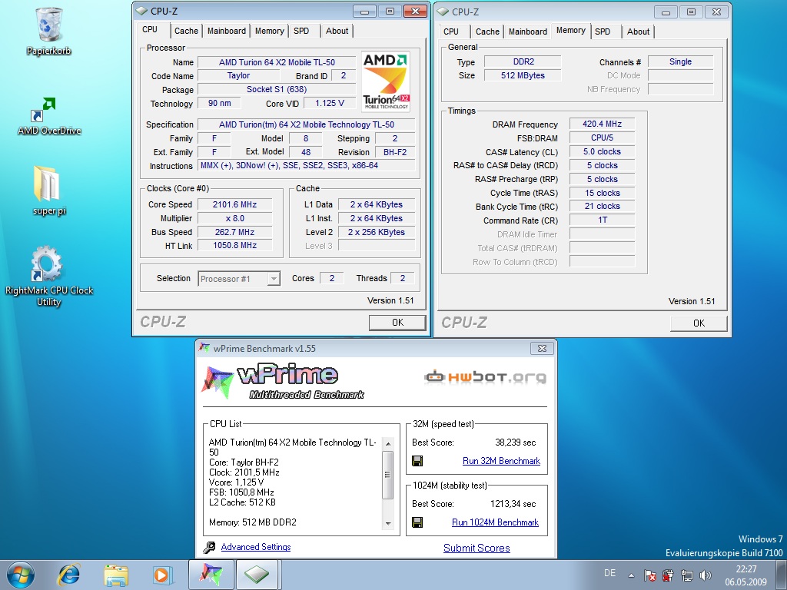Image resolution: width=787 pixels, height=590 pixels.
Task: Launch Internet Explorer from the taskbar
Action: click(68, 575)
